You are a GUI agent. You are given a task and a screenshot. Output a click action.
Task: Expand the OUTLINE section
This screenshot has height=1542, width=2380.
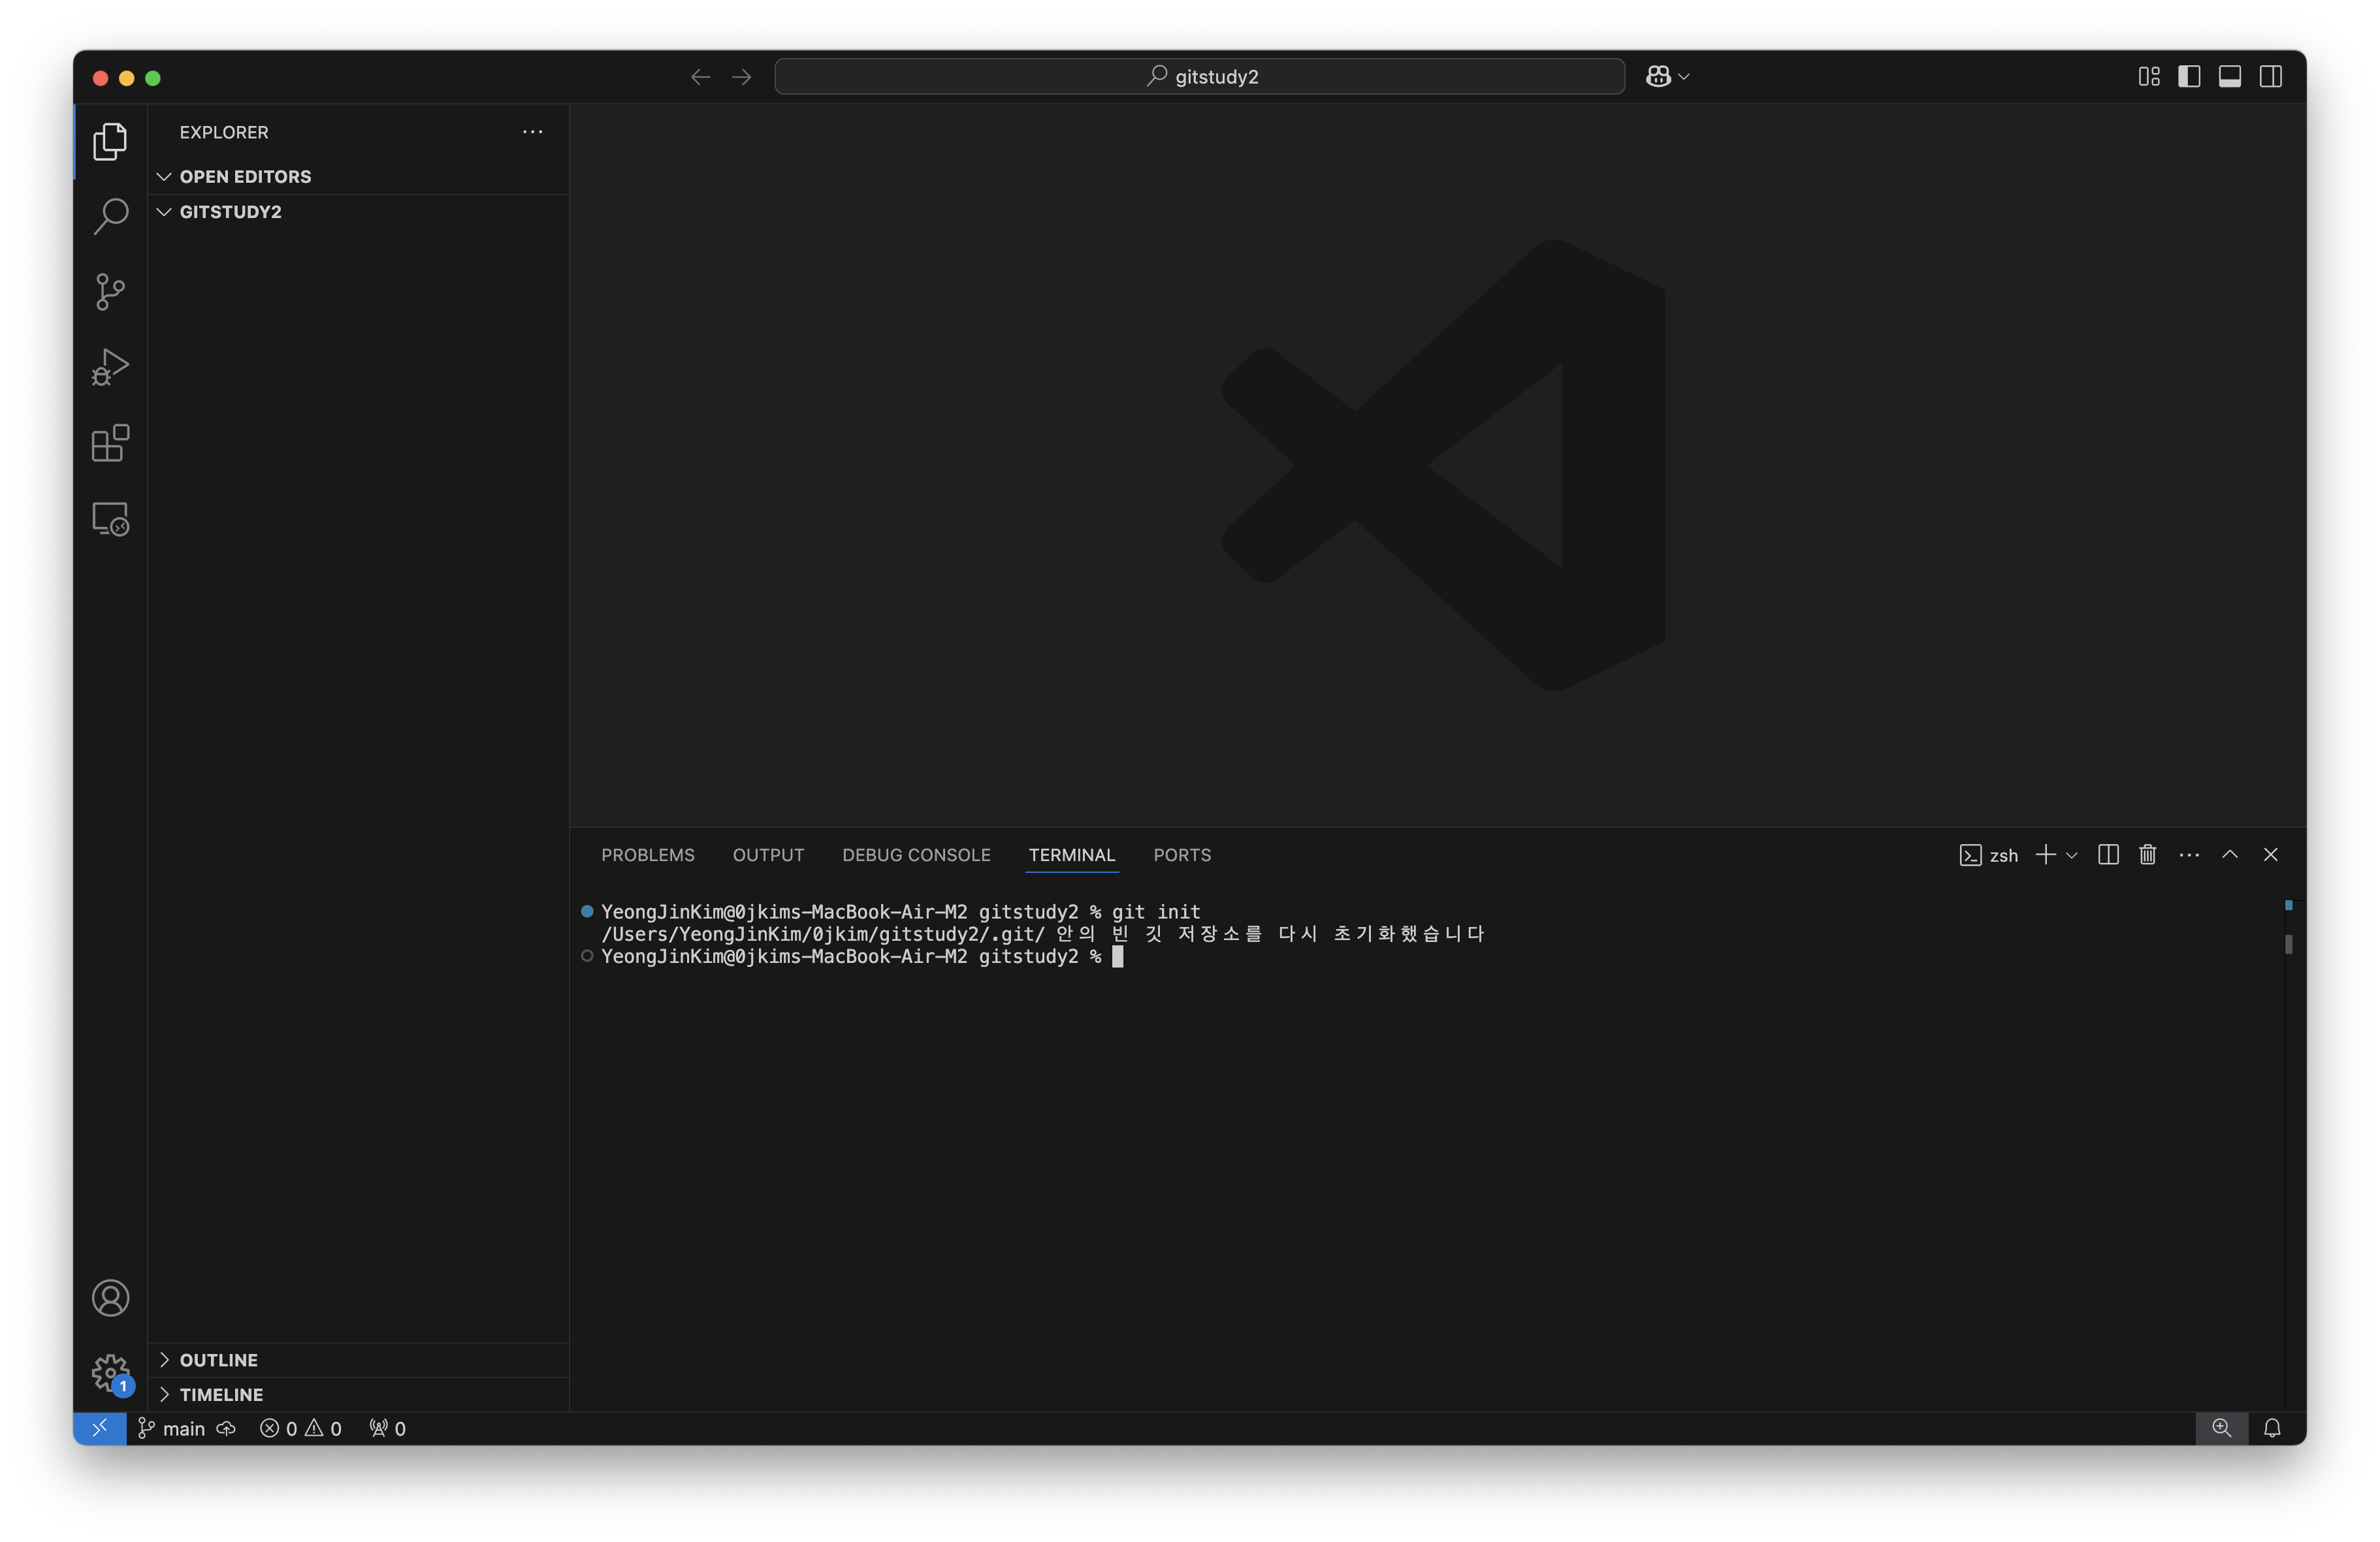(x=358, y=1359)
